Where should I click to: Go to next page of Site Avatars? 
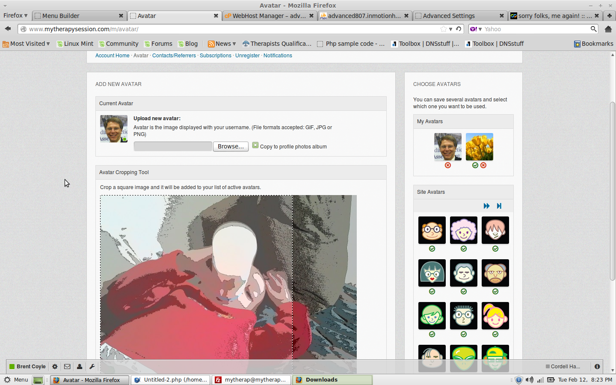coord(486,206)
